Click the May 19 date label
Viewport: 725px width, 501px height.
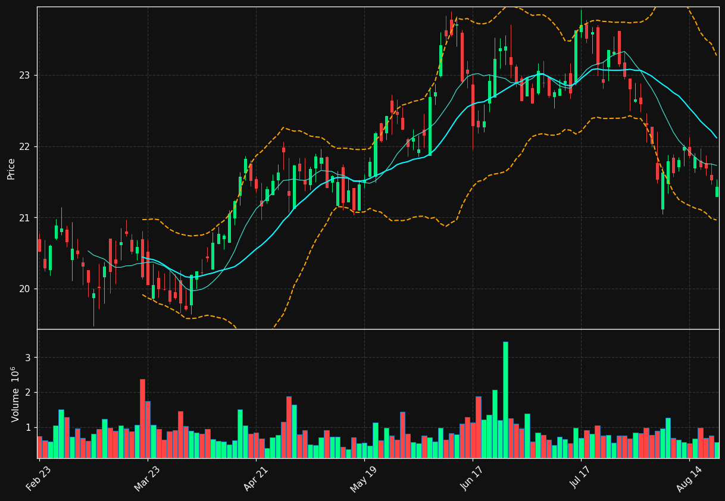pyautogui.click(x=364, y=479)
